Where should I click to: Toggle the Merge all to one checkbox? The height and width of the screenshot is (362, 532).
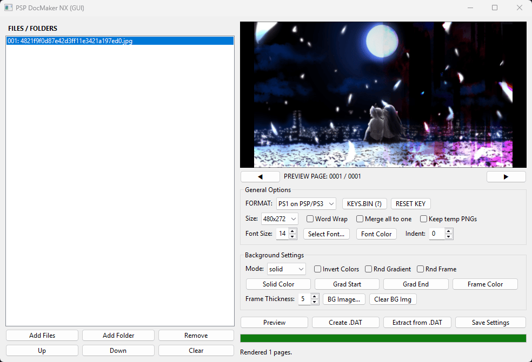coord(360,218)
